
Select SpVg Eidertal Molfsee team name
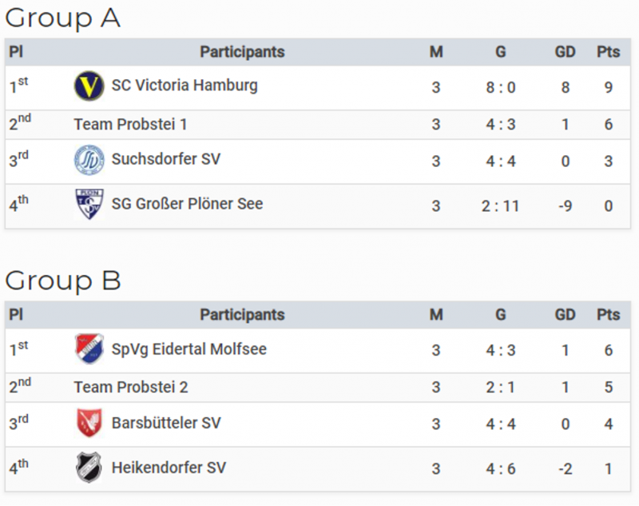point(189,349)
